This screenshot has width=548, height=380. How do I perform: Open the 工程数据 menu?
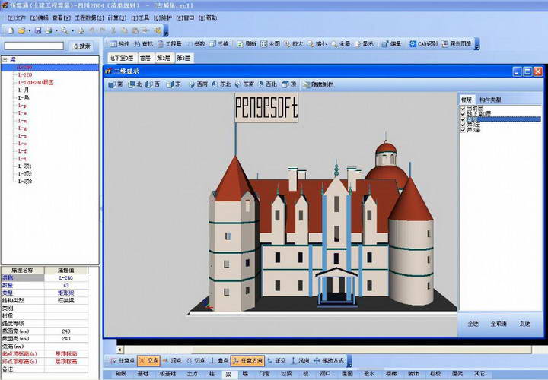click(89, 17)
